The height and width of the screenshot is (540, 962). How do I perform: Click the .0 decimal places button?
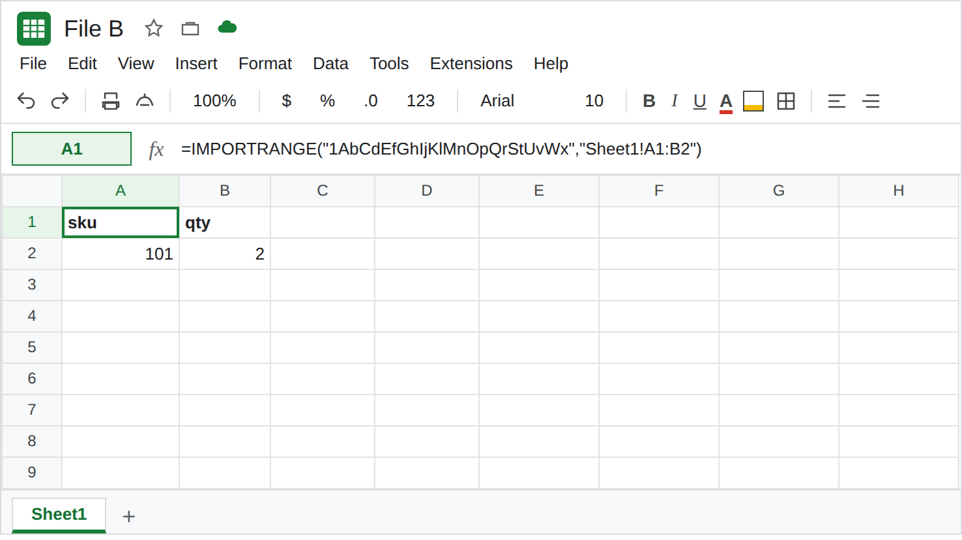(371, 101)
